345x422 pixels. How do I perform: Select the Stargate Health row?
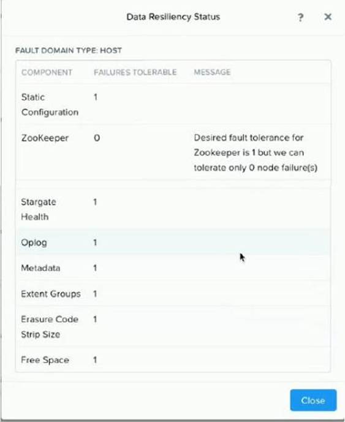173,209
